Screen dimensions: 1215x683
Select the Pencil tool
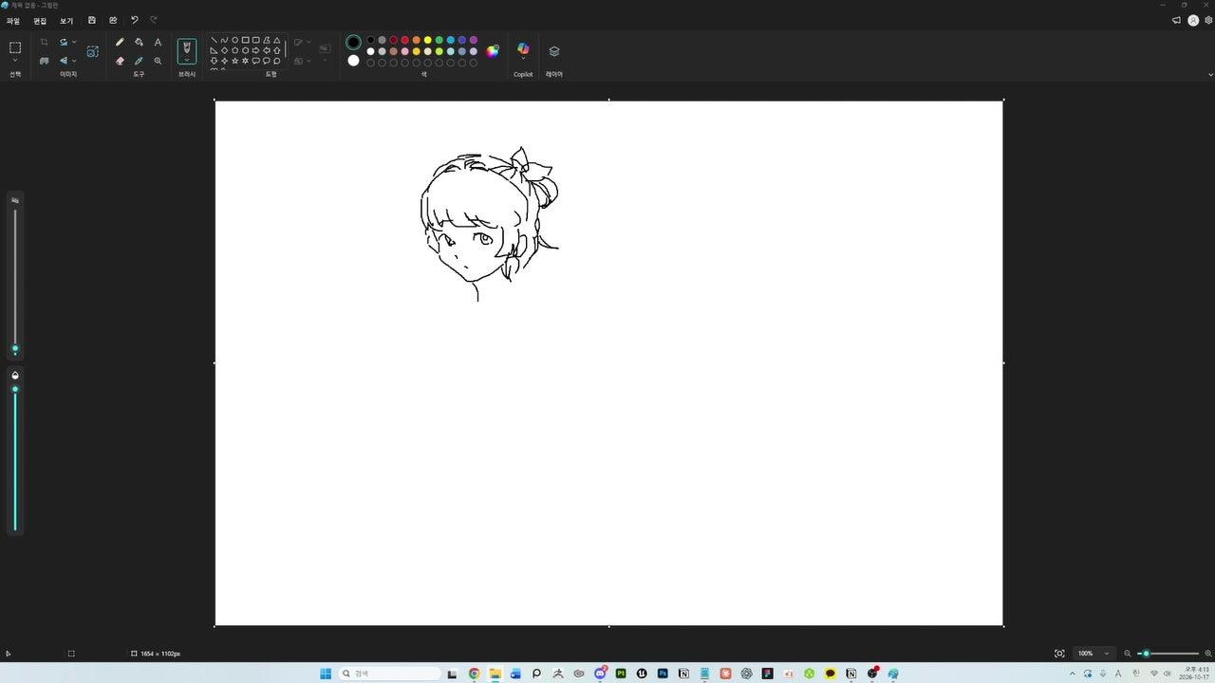point(120,42)
